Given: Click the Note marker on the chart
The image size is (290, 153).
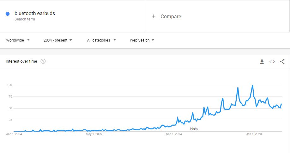Looking at the screenshot, I should [x=194, y=129].
